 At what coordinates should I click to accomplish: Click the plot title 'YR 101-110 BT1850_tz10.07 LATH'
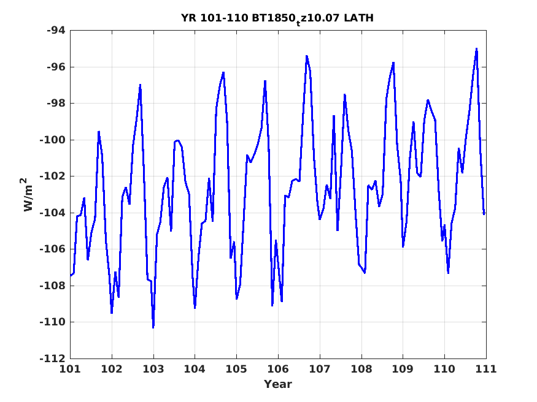click(277, 19)
